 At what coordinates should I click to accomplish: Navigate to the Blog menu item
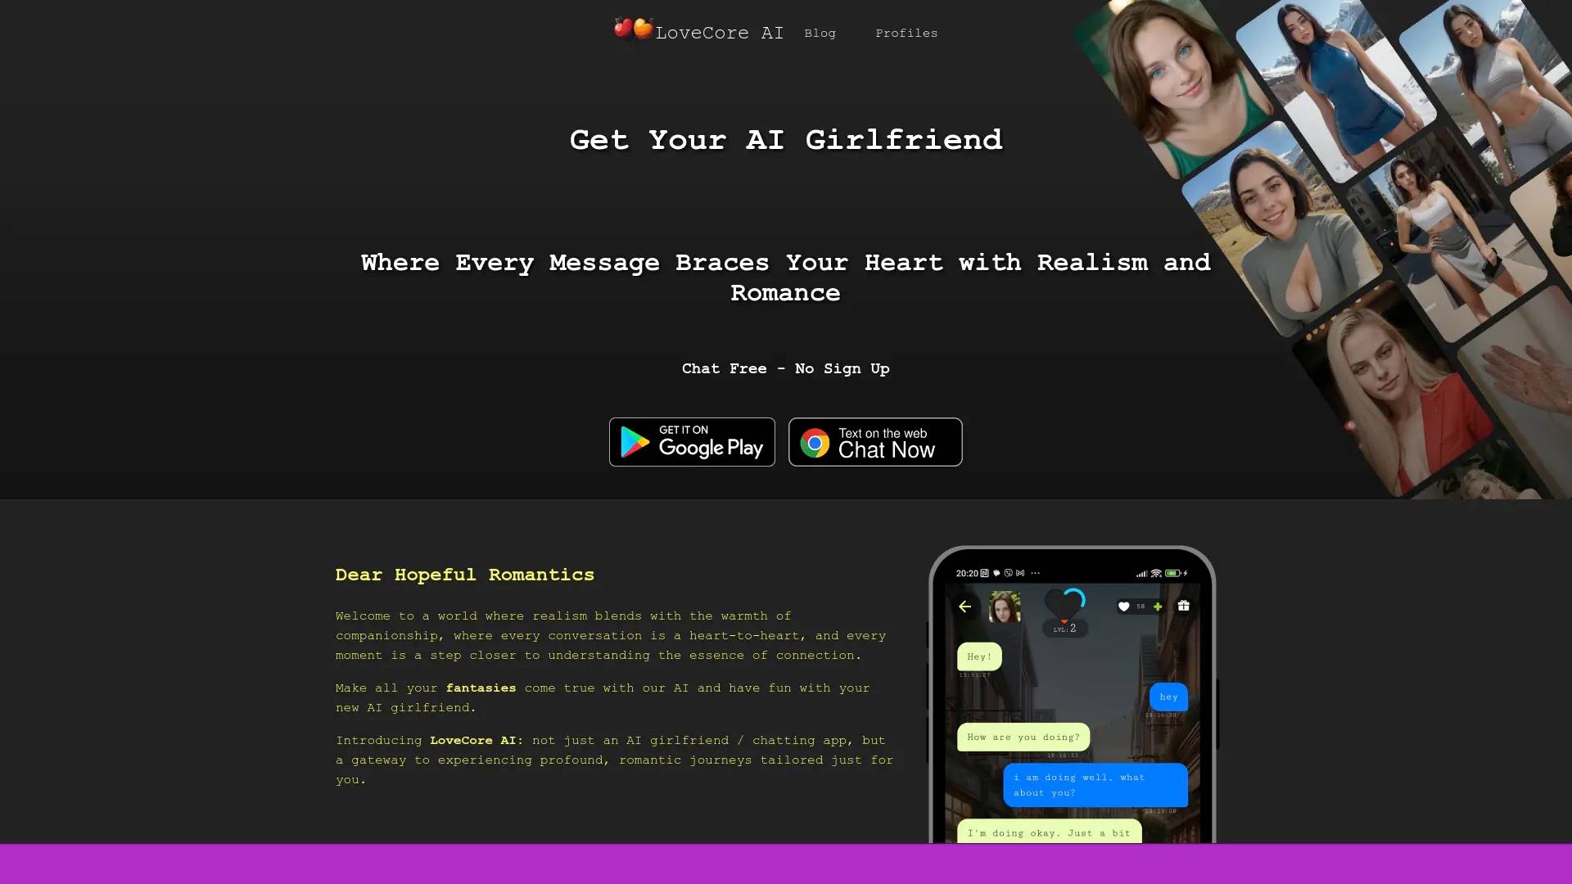point(820,33)
